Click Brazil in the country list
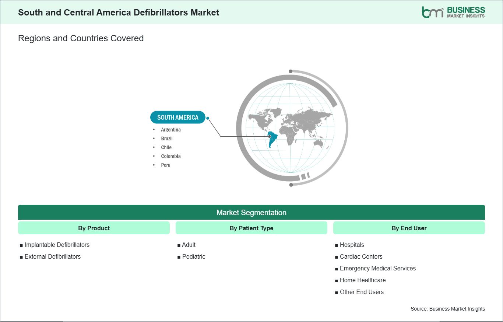This screenshot has height=322, width=503. 167,139
